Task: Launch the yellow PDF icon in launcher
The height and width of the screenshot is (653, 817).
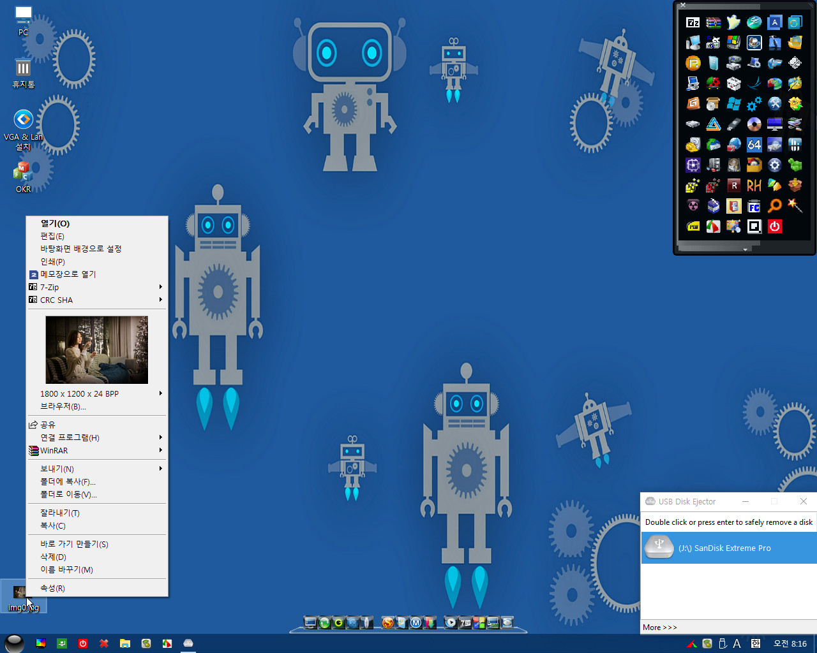Action: tap(693, 226)
